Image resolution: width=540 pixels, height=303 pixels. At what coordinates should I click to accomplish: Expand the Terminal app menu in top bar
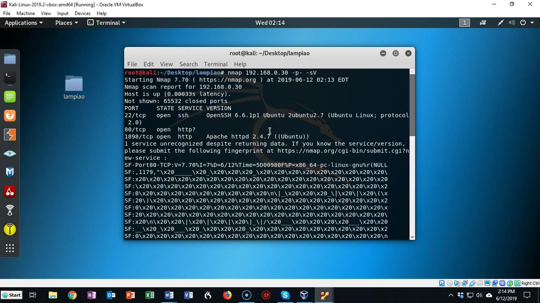coord(106,23)
